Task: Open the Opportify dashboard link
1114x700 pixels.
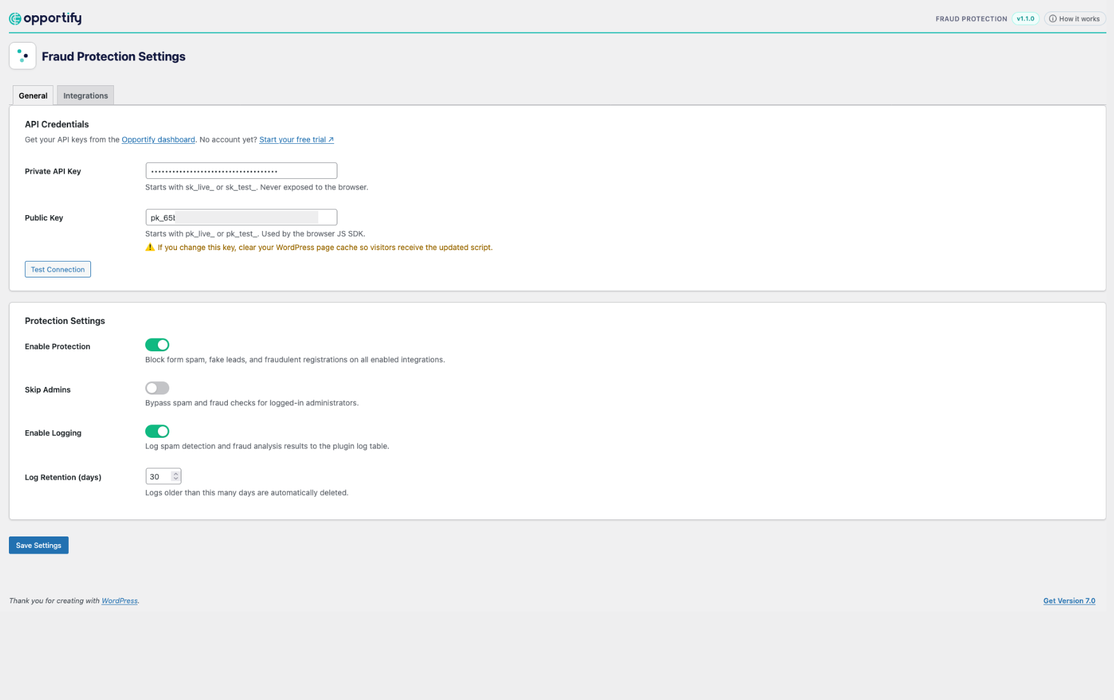Action: click(x=159, y=139)
